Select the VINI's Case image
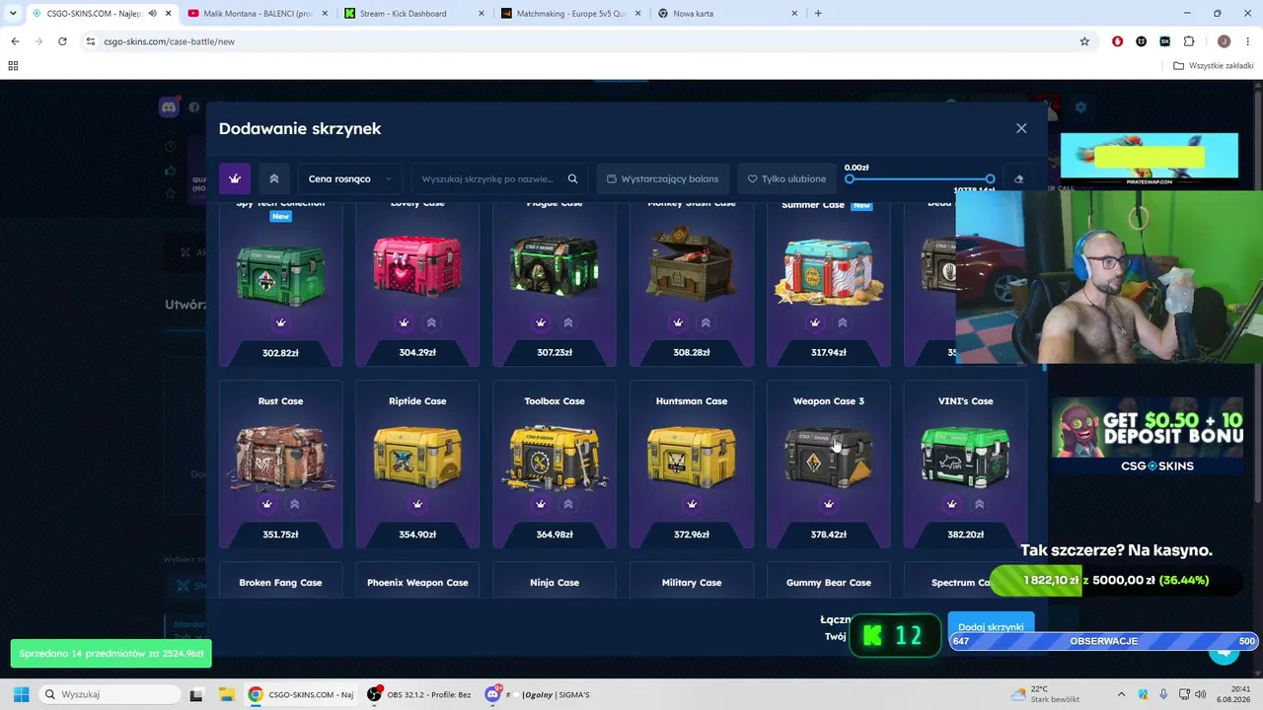Image resolution: width=1263 pixels, height=710 pixels. (965, 456)
